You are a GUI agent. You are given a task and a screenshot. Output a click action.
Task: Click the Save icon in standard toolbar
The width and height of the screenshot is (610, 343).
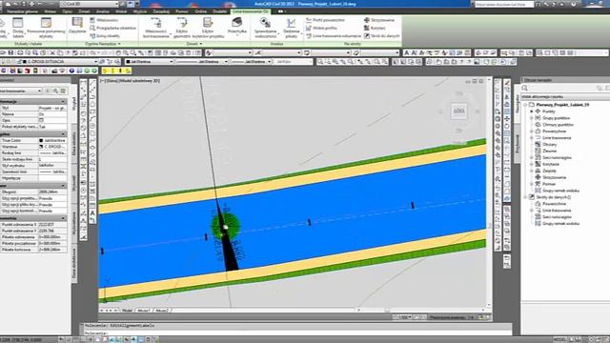tap(10, 52)
